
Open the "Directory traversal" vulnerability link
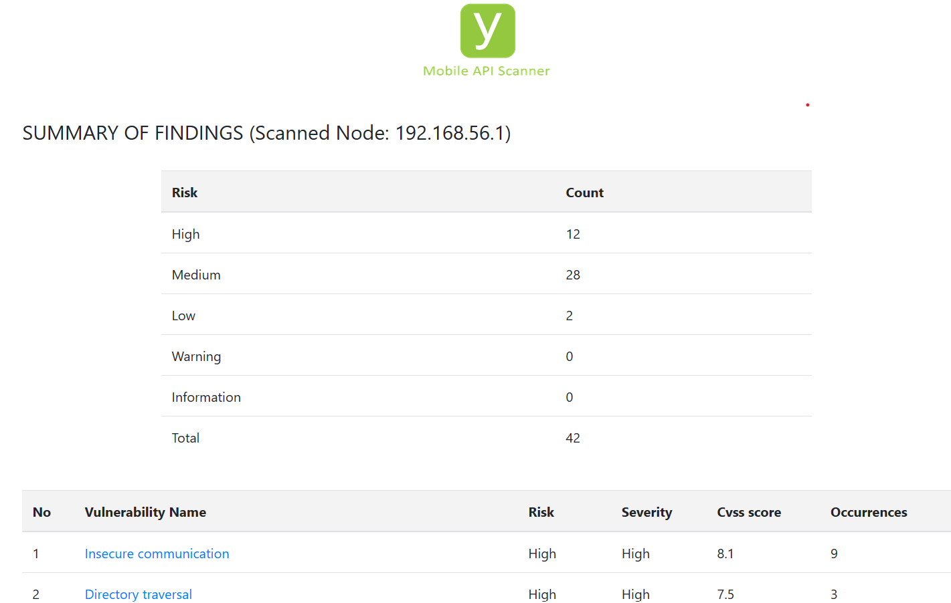[x=138, y=594]
